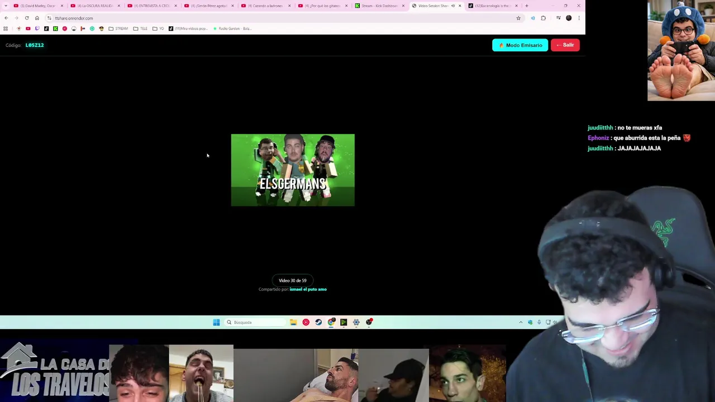Mute the Video Session Share tab audio
The height and width of the screenshot is (402, 715).
(x=452, y=6)
